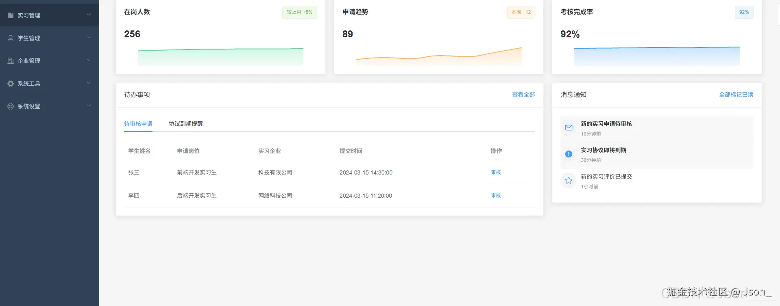This screenshot has height=306, width=780.
Task: Click 全部标记已读 link
Action: pyautogui.click(x=736, y=95)
